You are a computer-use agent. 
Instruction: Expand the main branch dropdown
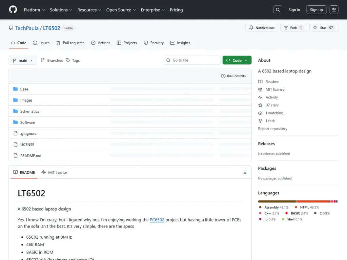coord(23,60)
